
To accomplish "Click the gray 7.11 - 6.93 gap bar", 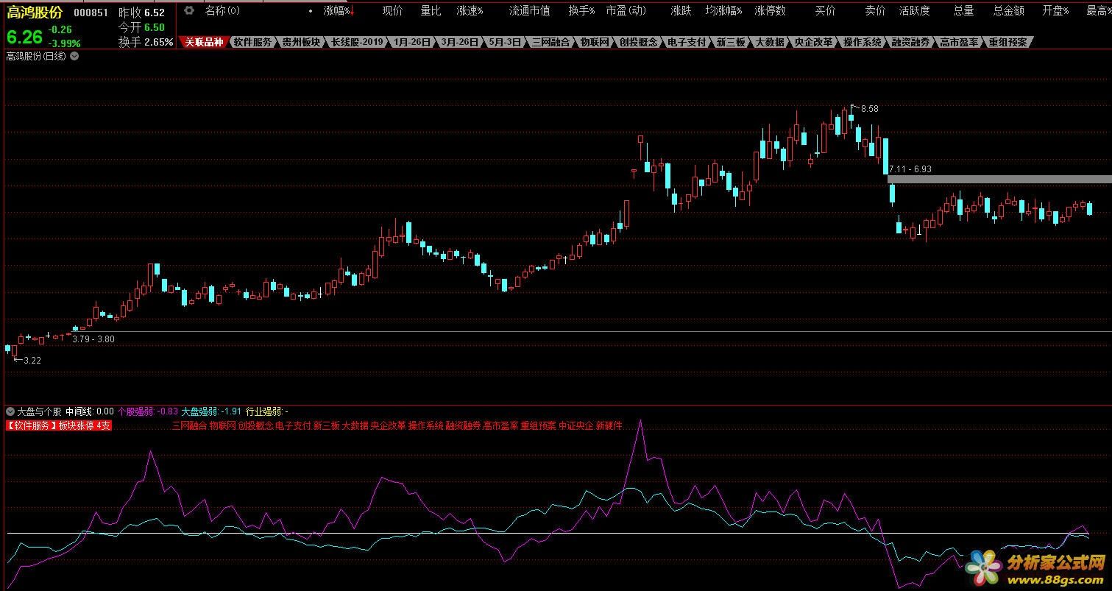I will click(999, 179).
